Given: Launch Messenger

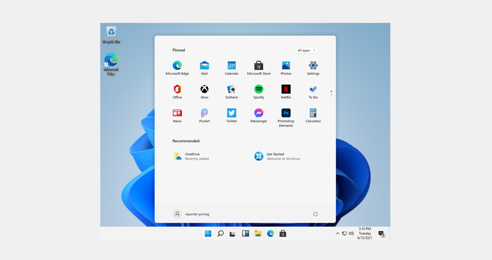Looking at the screenshot, I should pos(259,115).
